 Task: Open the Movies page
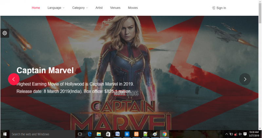click(133, 8)
